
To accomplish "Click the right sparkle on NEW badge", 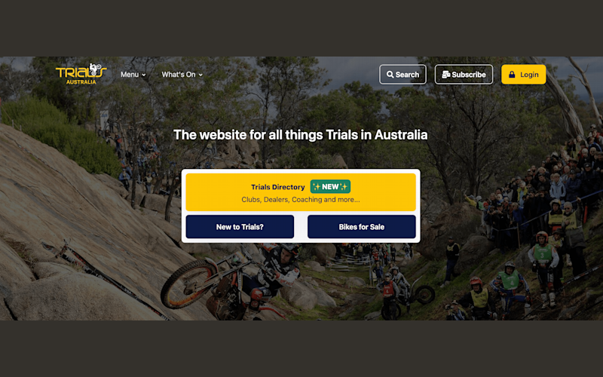I will click(x=344, y=187).
